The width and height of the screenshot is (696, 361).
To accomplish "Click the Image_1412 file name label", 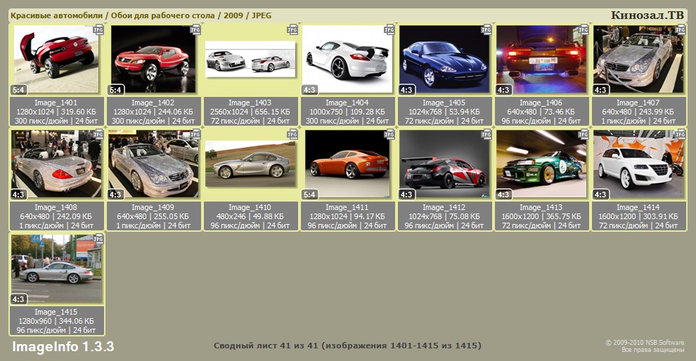I will [444, 207].
